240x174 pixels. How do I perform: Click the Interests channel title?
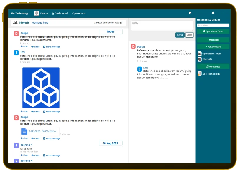[24, 23]
